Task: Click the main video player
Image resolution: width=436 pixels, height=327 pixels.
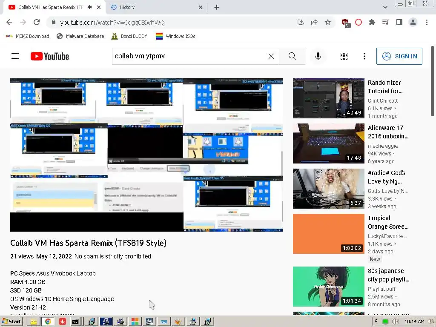Action: pyautogui.click(x=146, y=155)
